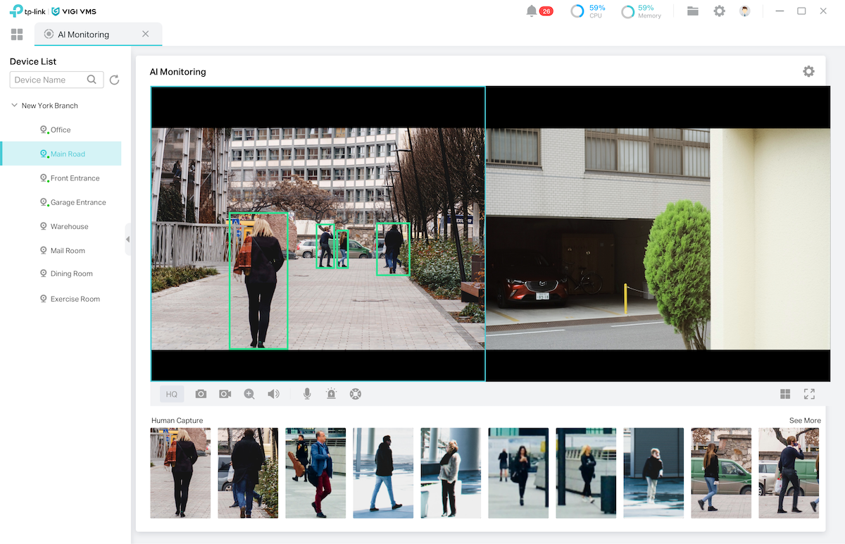Viewport: 845px width, 544px height.
Task: Toggle HQ stream quality
Action: coord(172,394)
